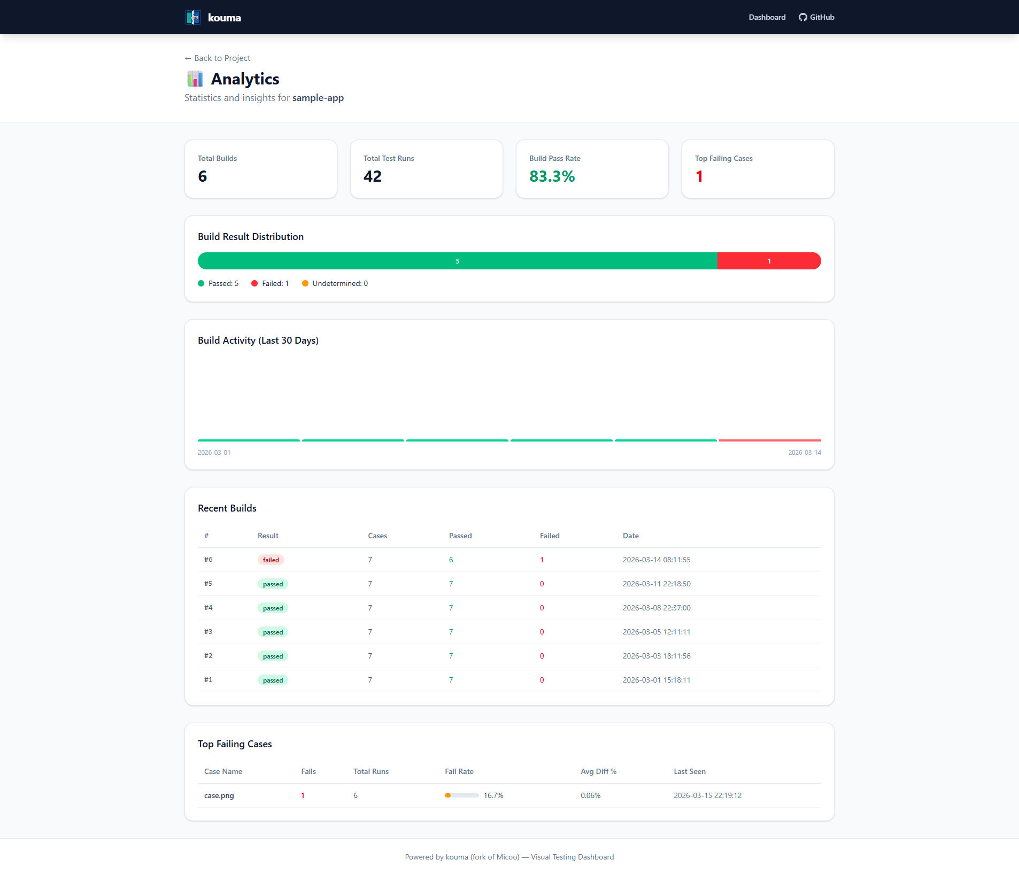This screenshot has height=875, width=1019.
Task: Click the red Failed legend dot
Action: click(x=254, y=283)
